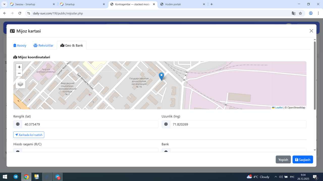The height and width of the screenshot is (181, 323).
Task: Click the blue location marker on map
Action: (161, 76)
